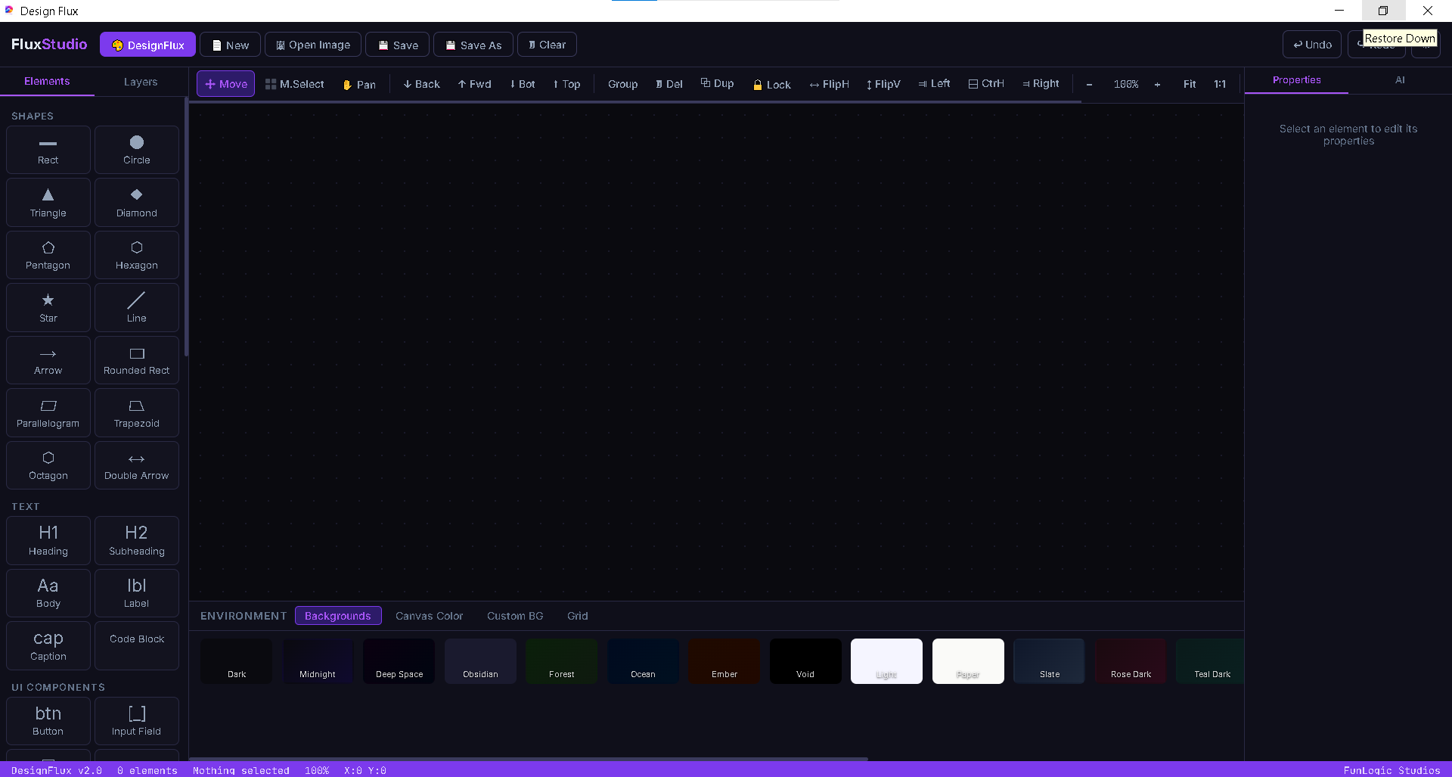Switch to the Layers tab
Screen dimensions: 1452x777
point(141,82)
